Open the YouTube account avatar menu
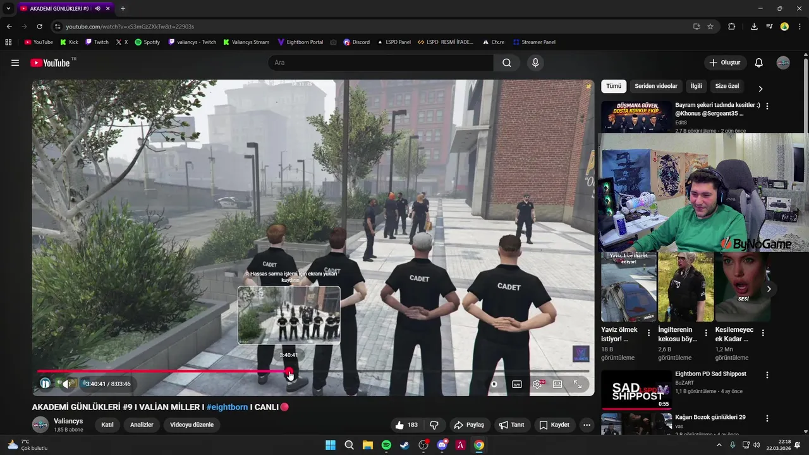 click(x=783, y=63)
